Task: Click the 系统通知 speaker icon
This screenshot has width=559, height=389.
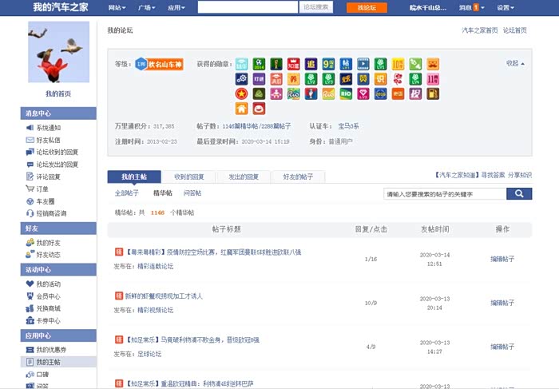Action: click(x=30, y=128)
